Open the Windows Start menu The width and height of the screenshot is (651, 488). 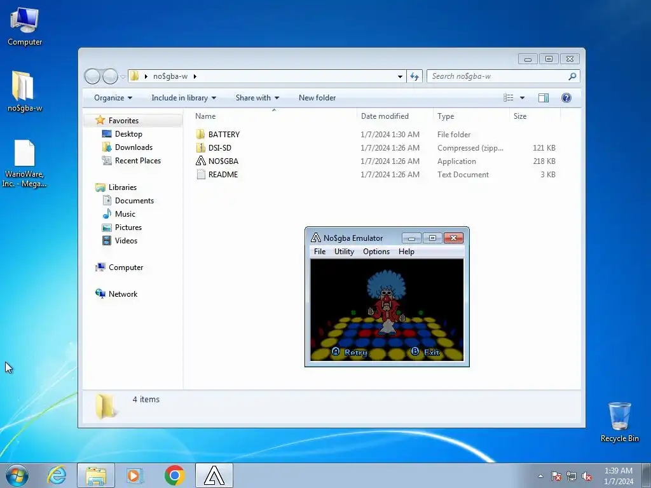pos(17,475)
